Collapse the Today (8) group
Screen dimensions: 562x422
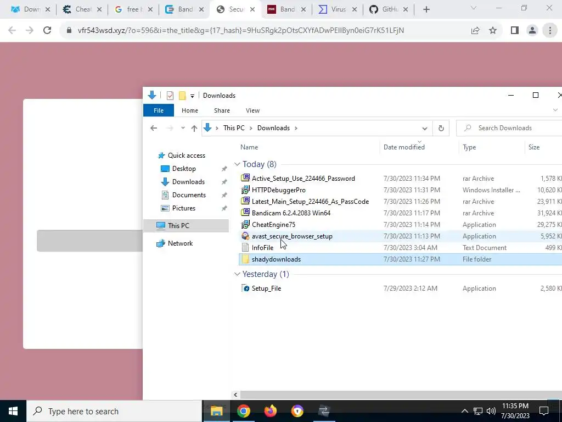[237, 164]
